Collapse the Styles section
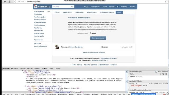This screenshot has width=169, height=95. pyautogui.click(x=129, y=74)
